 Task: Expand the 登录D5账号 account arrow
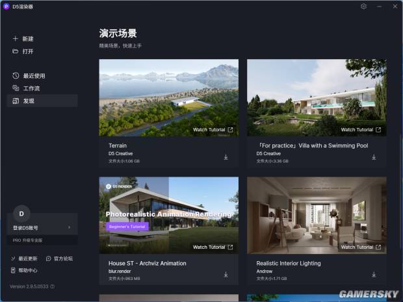(x=69, y=227)
